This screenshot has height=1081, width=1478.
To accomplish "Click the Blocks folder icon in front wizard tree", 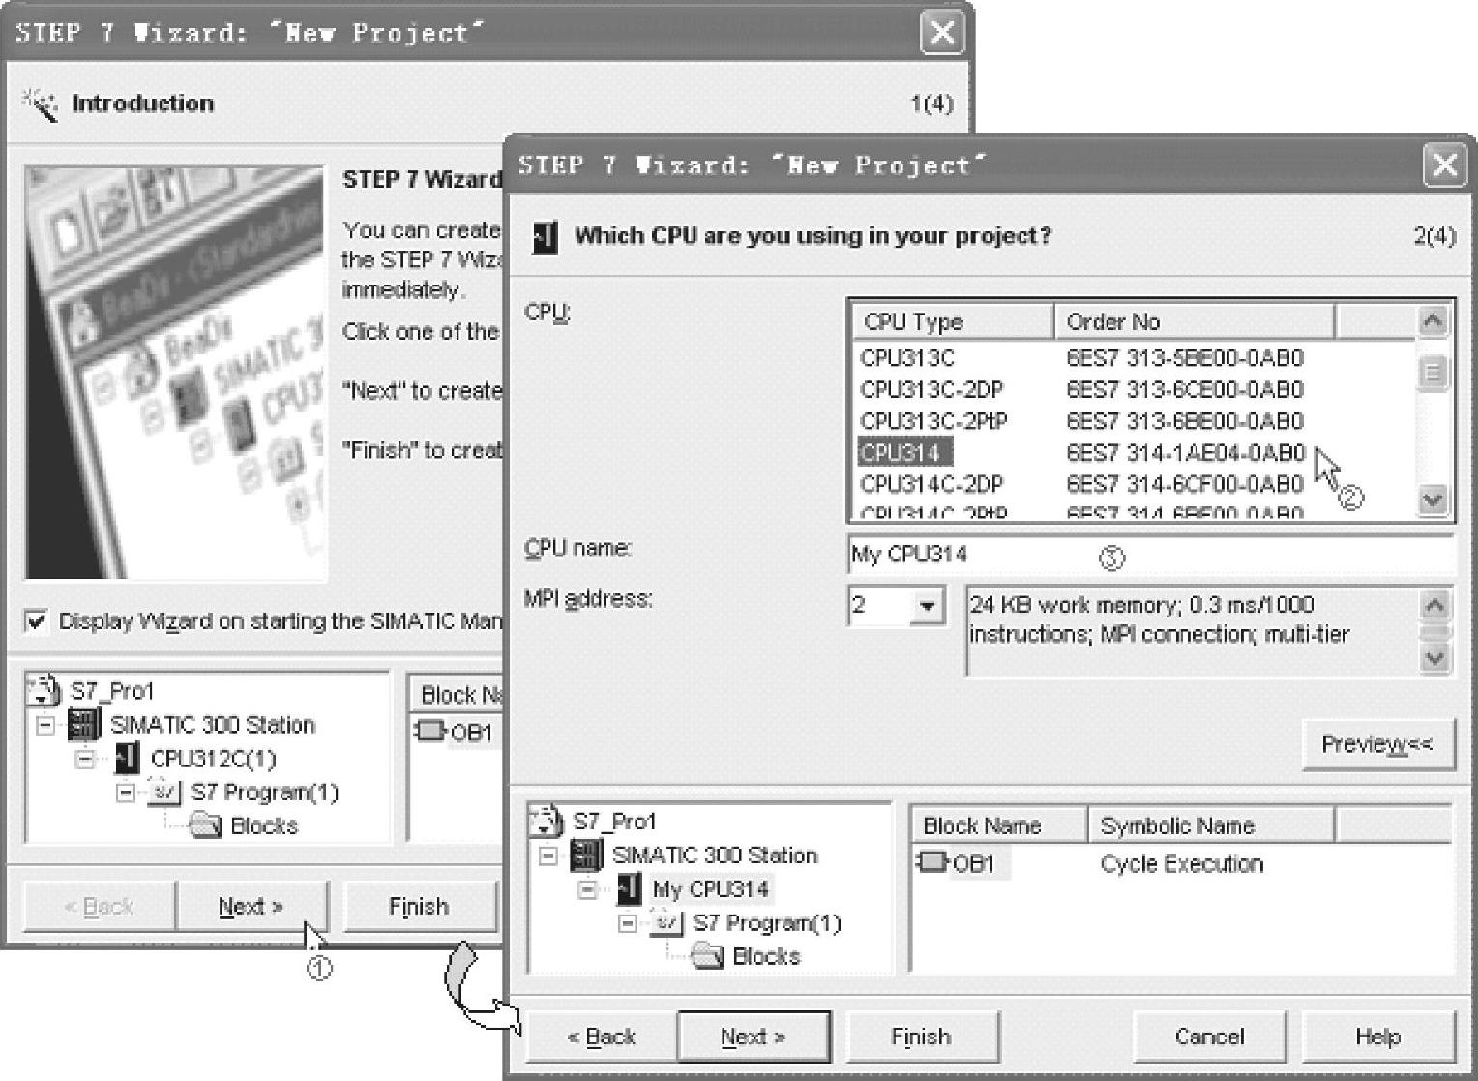I will (708, 956).
